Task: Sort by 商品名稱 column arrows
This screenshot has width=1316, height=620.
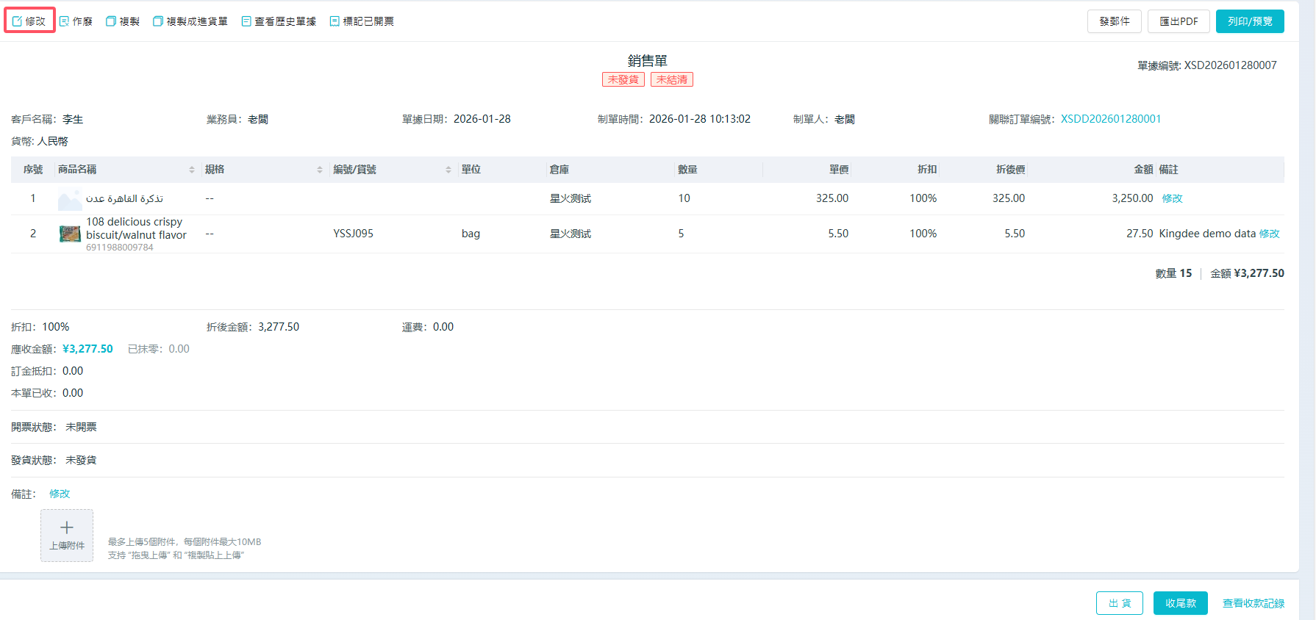Action: tap(192, 170)
